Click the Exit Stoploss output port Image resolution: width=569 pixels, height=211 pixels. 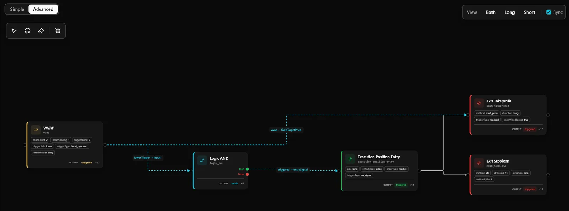(548, 175)
